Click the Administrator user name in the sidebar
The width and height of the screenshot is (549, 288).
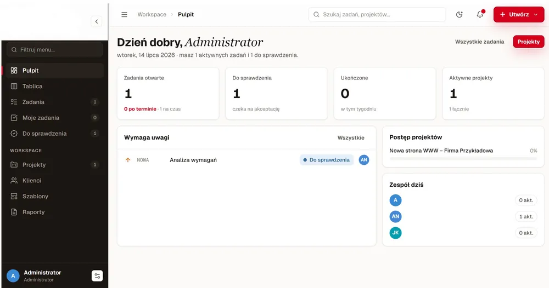click(x=42, y=273)
